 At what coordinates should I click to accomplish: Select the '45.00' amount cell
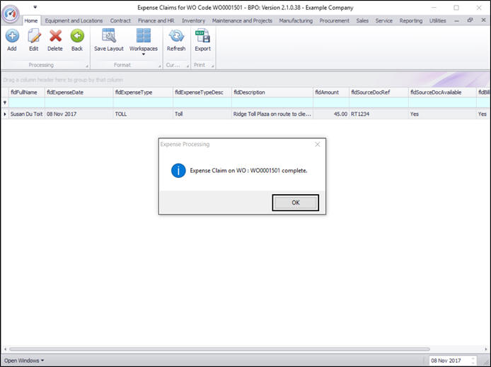[331, 114]
